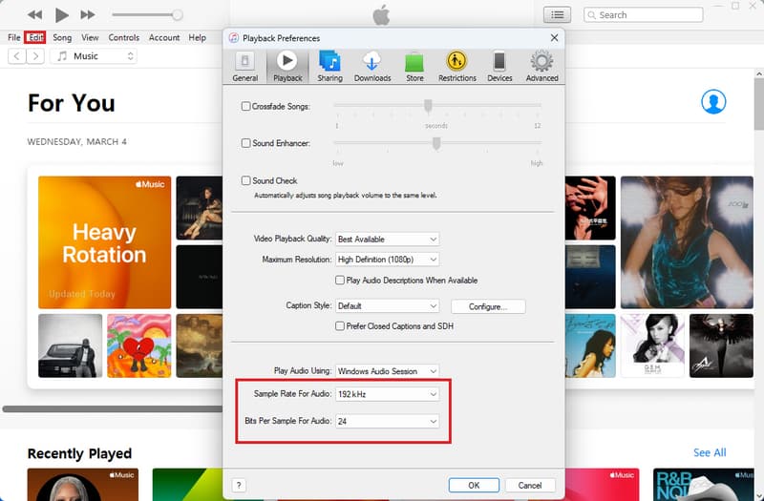
Task: Open the File menu
Action: click(14, 37)
